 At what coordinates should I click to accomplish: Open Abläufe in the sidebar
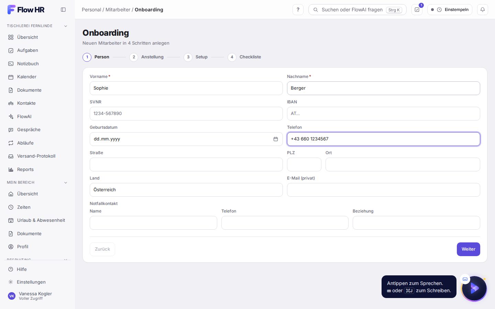pos(37,143)
